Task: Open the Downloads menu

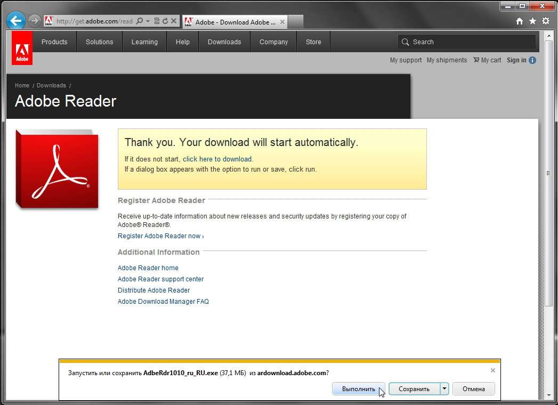Action: (224, 42)
